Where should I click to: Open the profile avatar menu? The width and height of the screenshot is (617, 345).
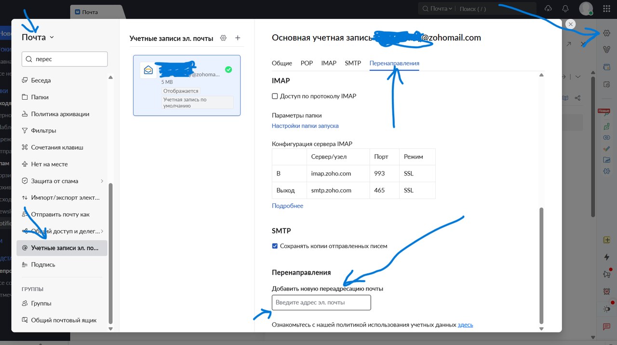coord(585,8)
